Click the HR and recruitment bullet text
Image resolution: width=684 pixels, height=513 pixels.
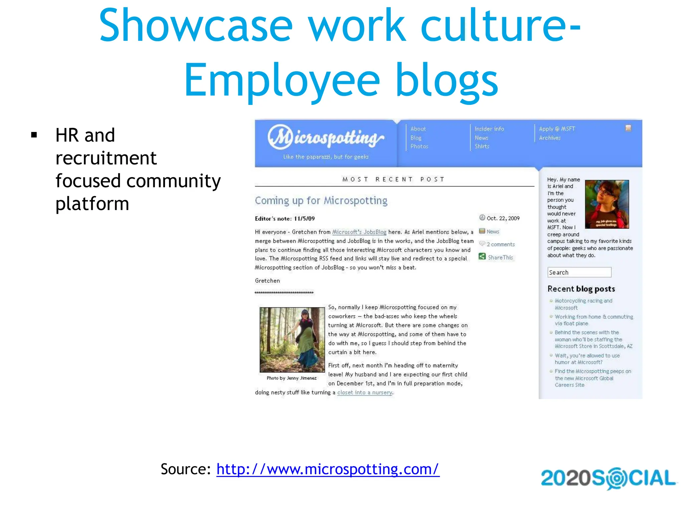[138, 169]
